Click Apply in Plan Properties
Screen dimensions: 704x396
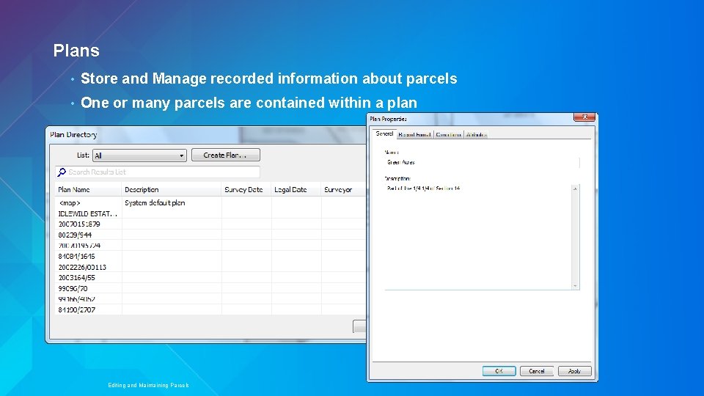click(x=575, y=371)
